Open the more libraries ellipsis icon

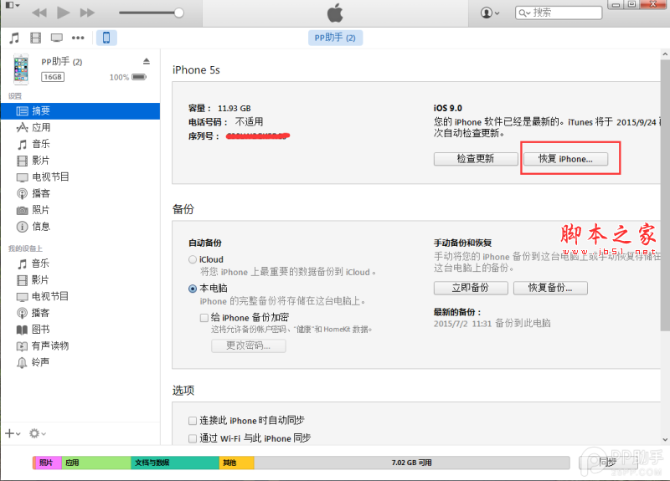pos(78,38)
